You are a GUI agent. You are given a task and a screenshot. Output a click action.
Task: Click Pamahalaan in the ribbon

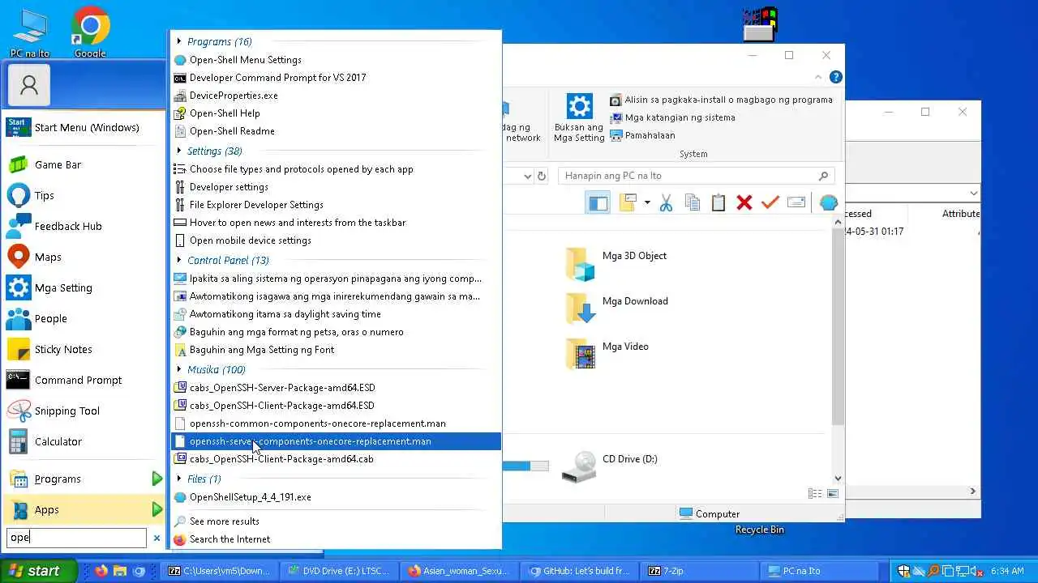[x=642, y=135]
